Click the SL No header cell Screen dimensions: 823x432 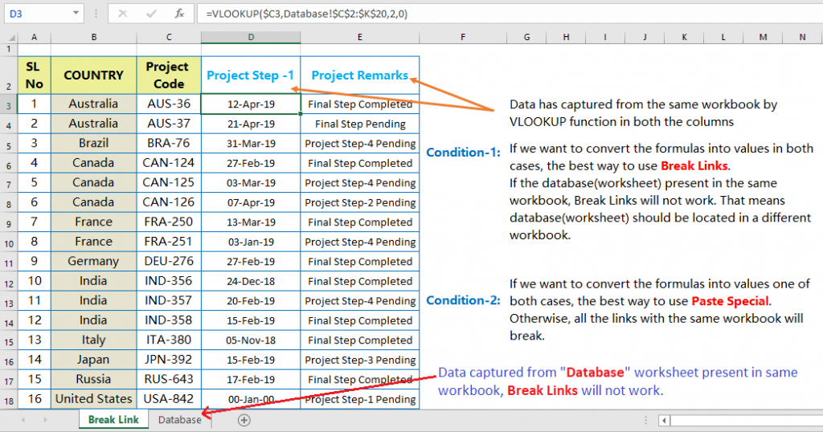coord(34,75)
